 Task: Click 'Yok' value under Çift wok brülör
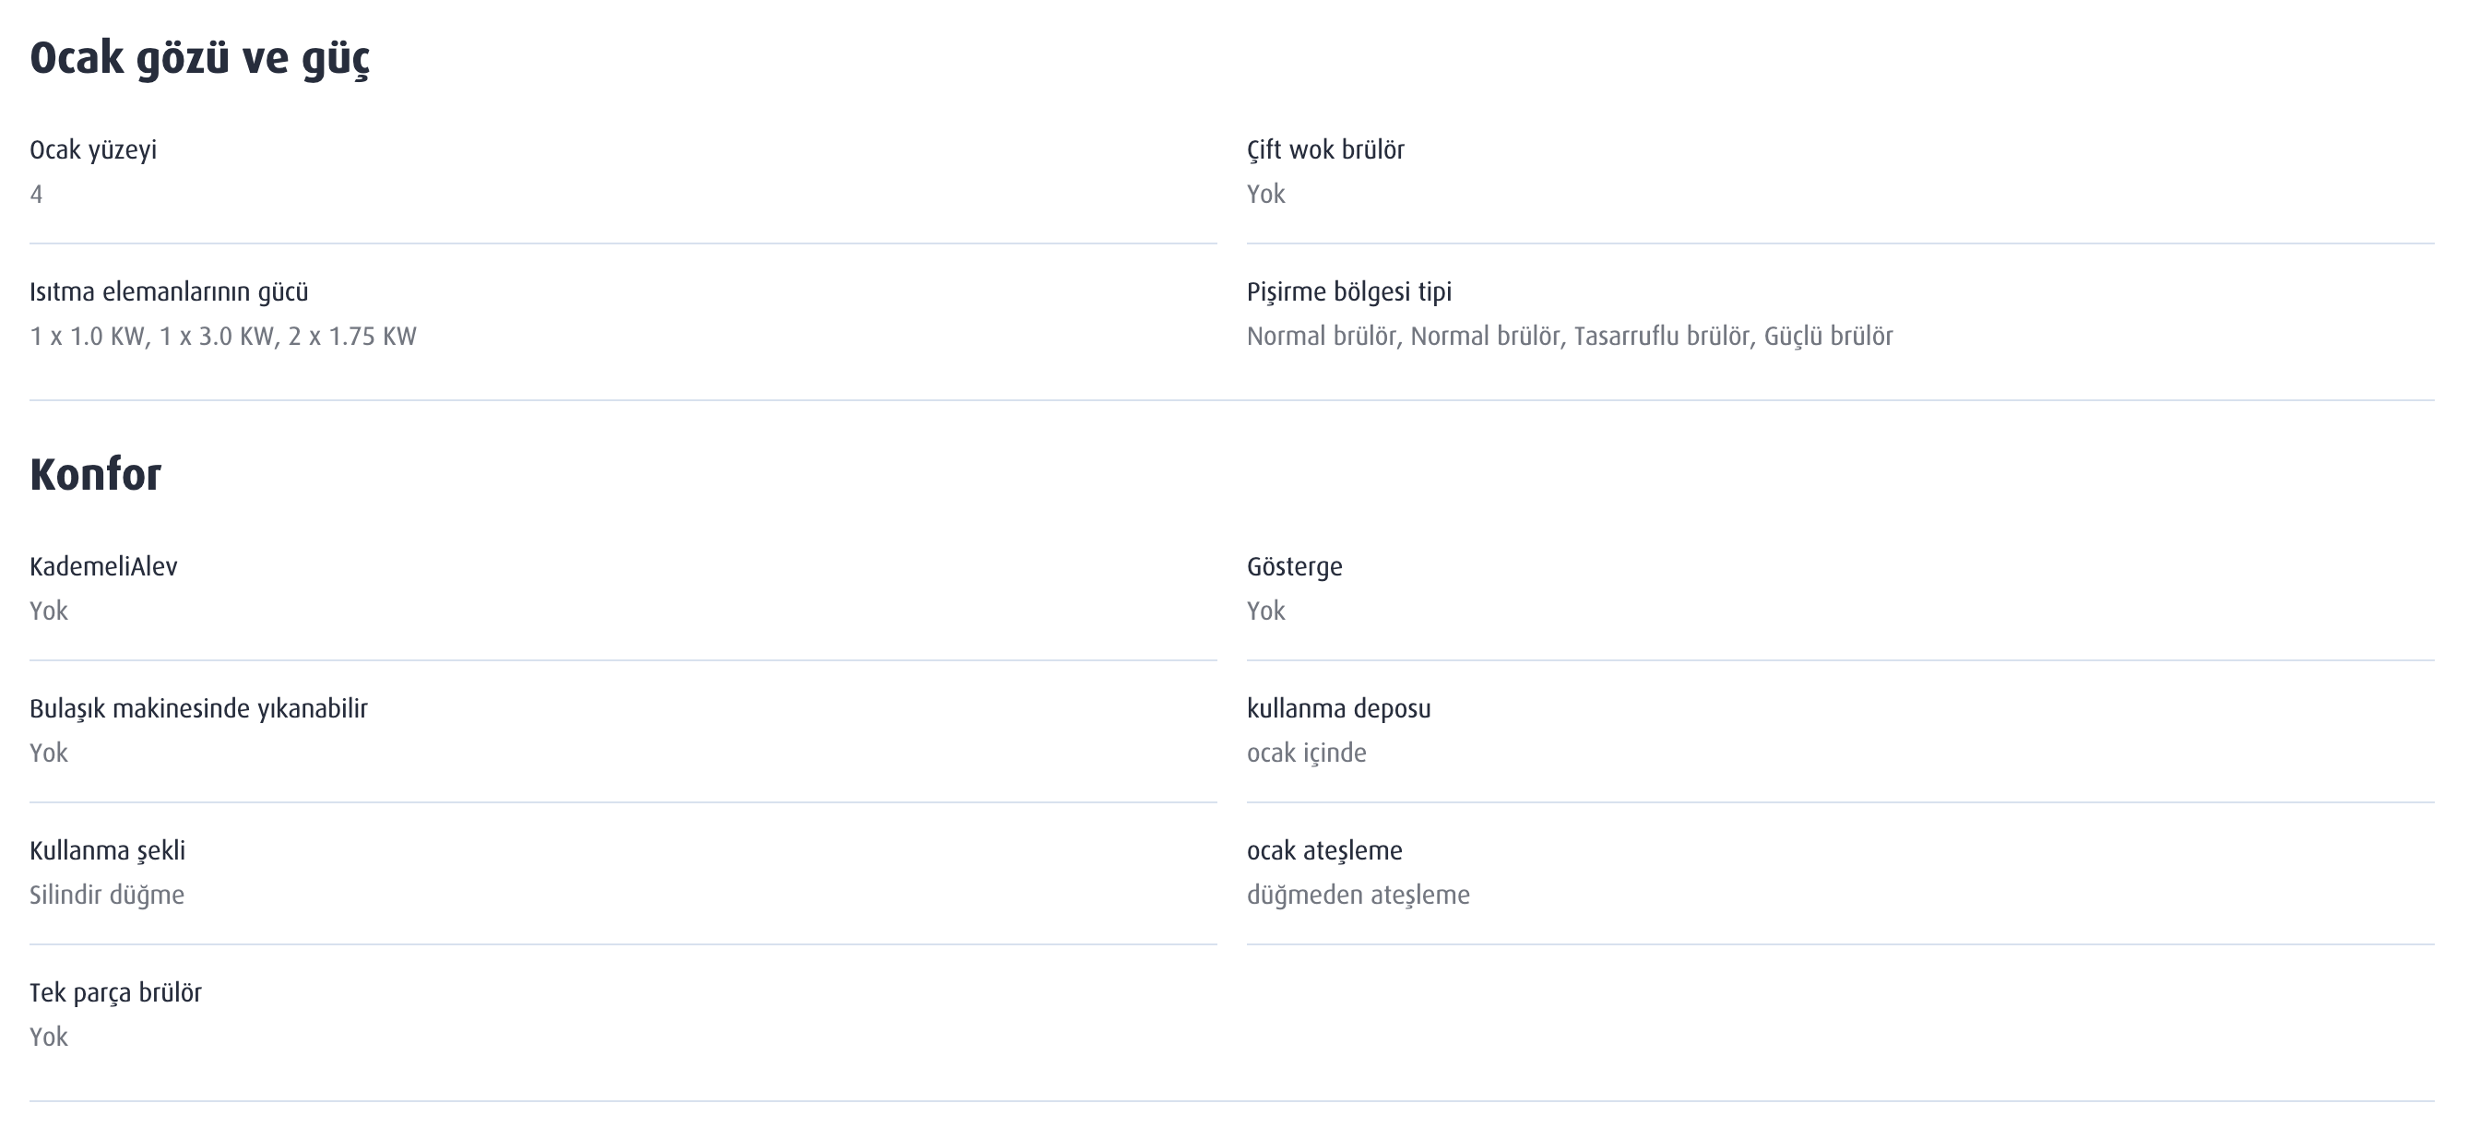click(1265, 195)
